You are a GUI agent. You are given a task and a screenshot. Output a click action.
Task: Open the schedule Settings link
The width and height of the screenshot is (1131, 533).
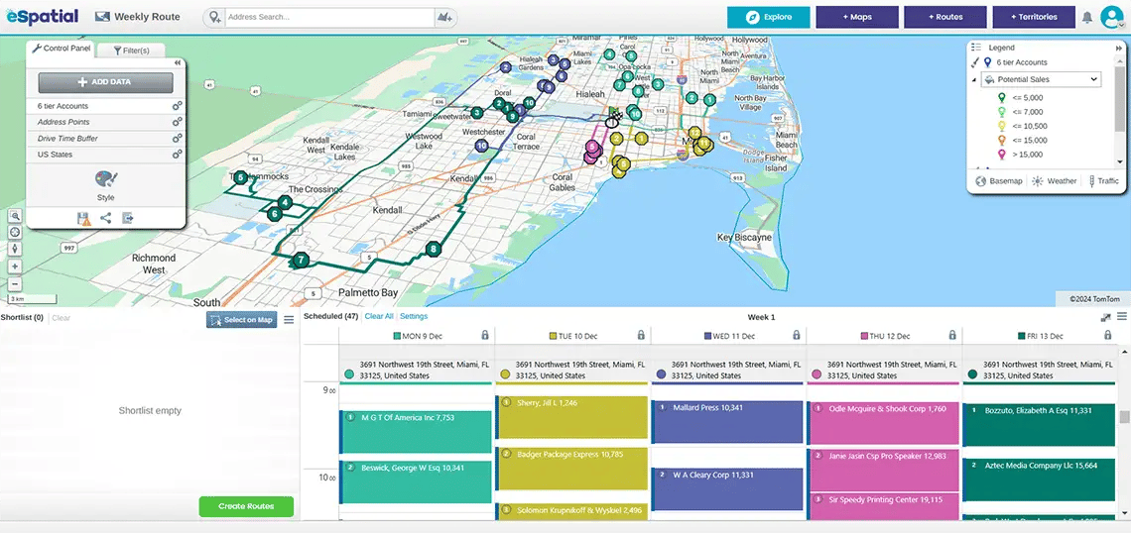[414, 316]
